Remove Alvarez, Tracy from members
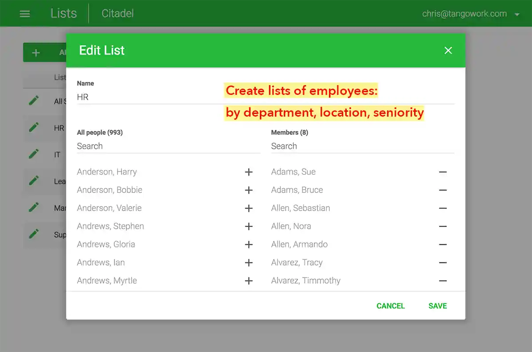 [x=442, y=263]
